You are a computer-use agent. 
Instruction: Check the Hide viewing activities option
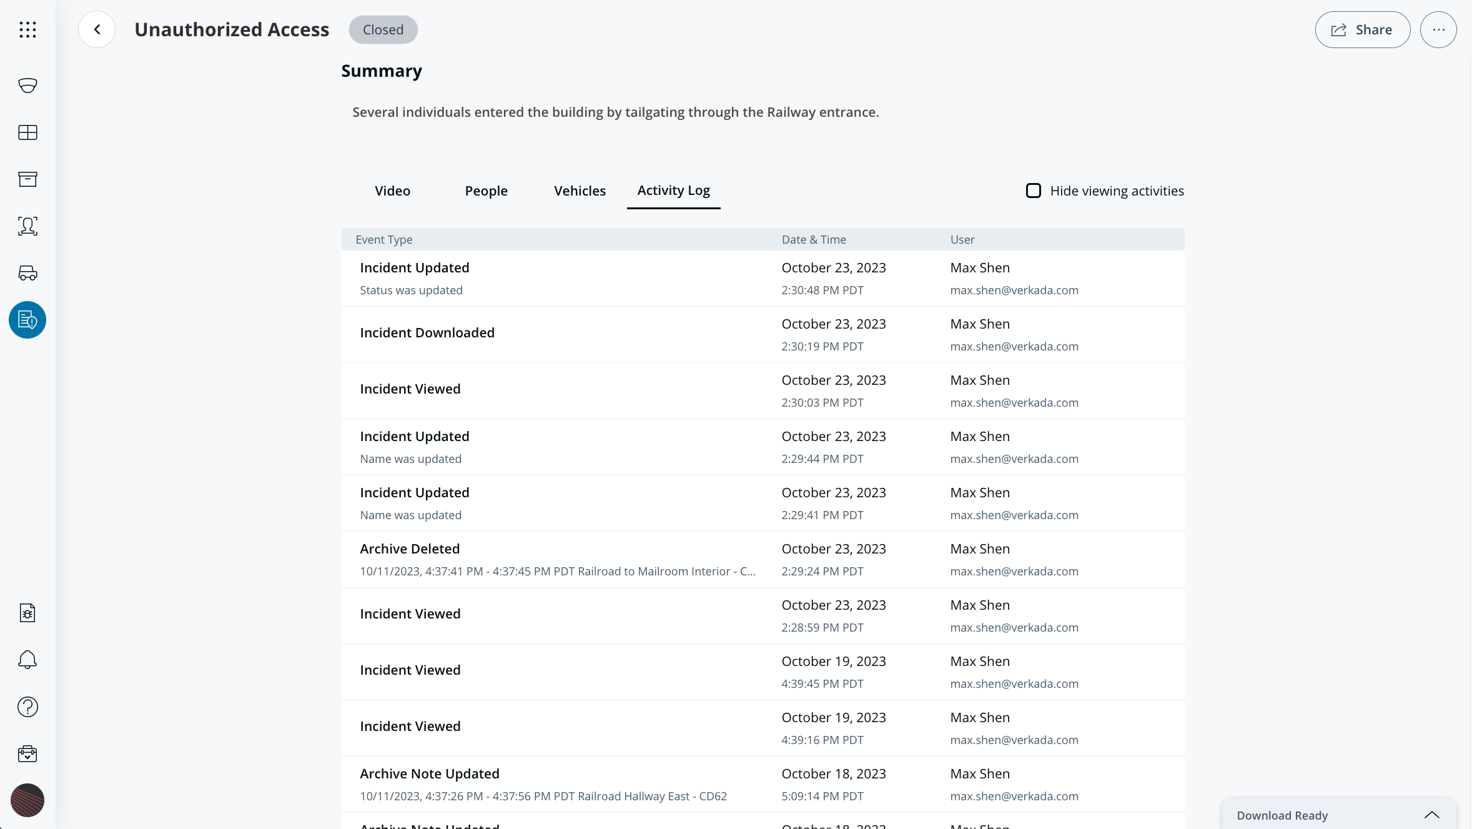pyautogui.click(x=1033, y=190)
